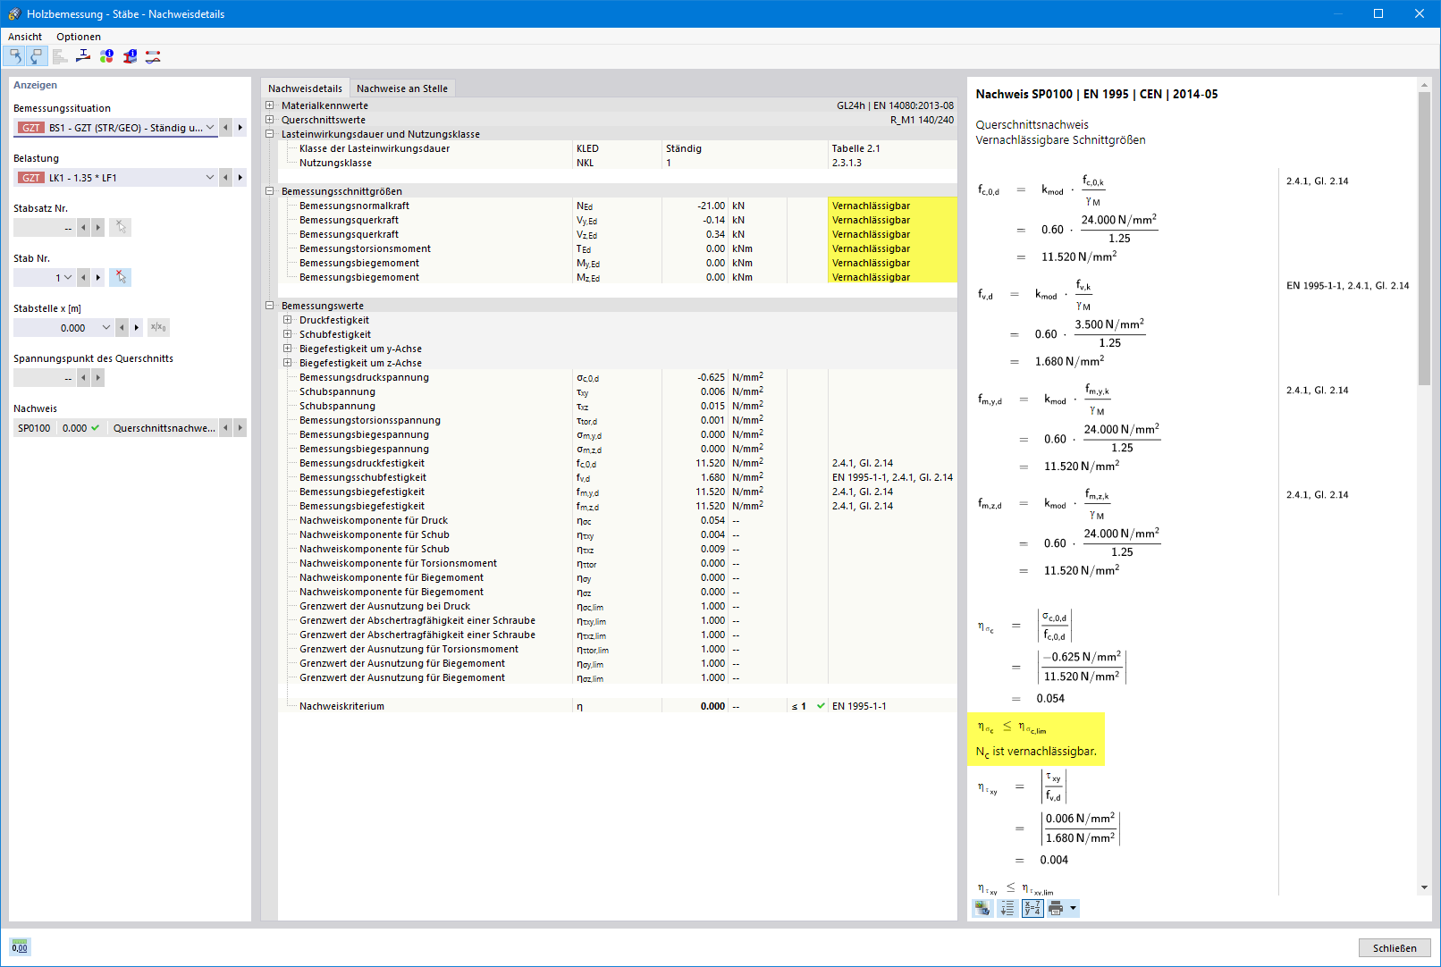Expand the Querschnittswerte row
The image size is (1441, 967).
pos(270,120)
